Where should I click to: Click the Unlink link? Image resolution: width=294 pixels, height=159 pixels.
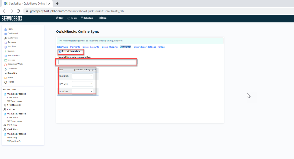tap(161, 47)
